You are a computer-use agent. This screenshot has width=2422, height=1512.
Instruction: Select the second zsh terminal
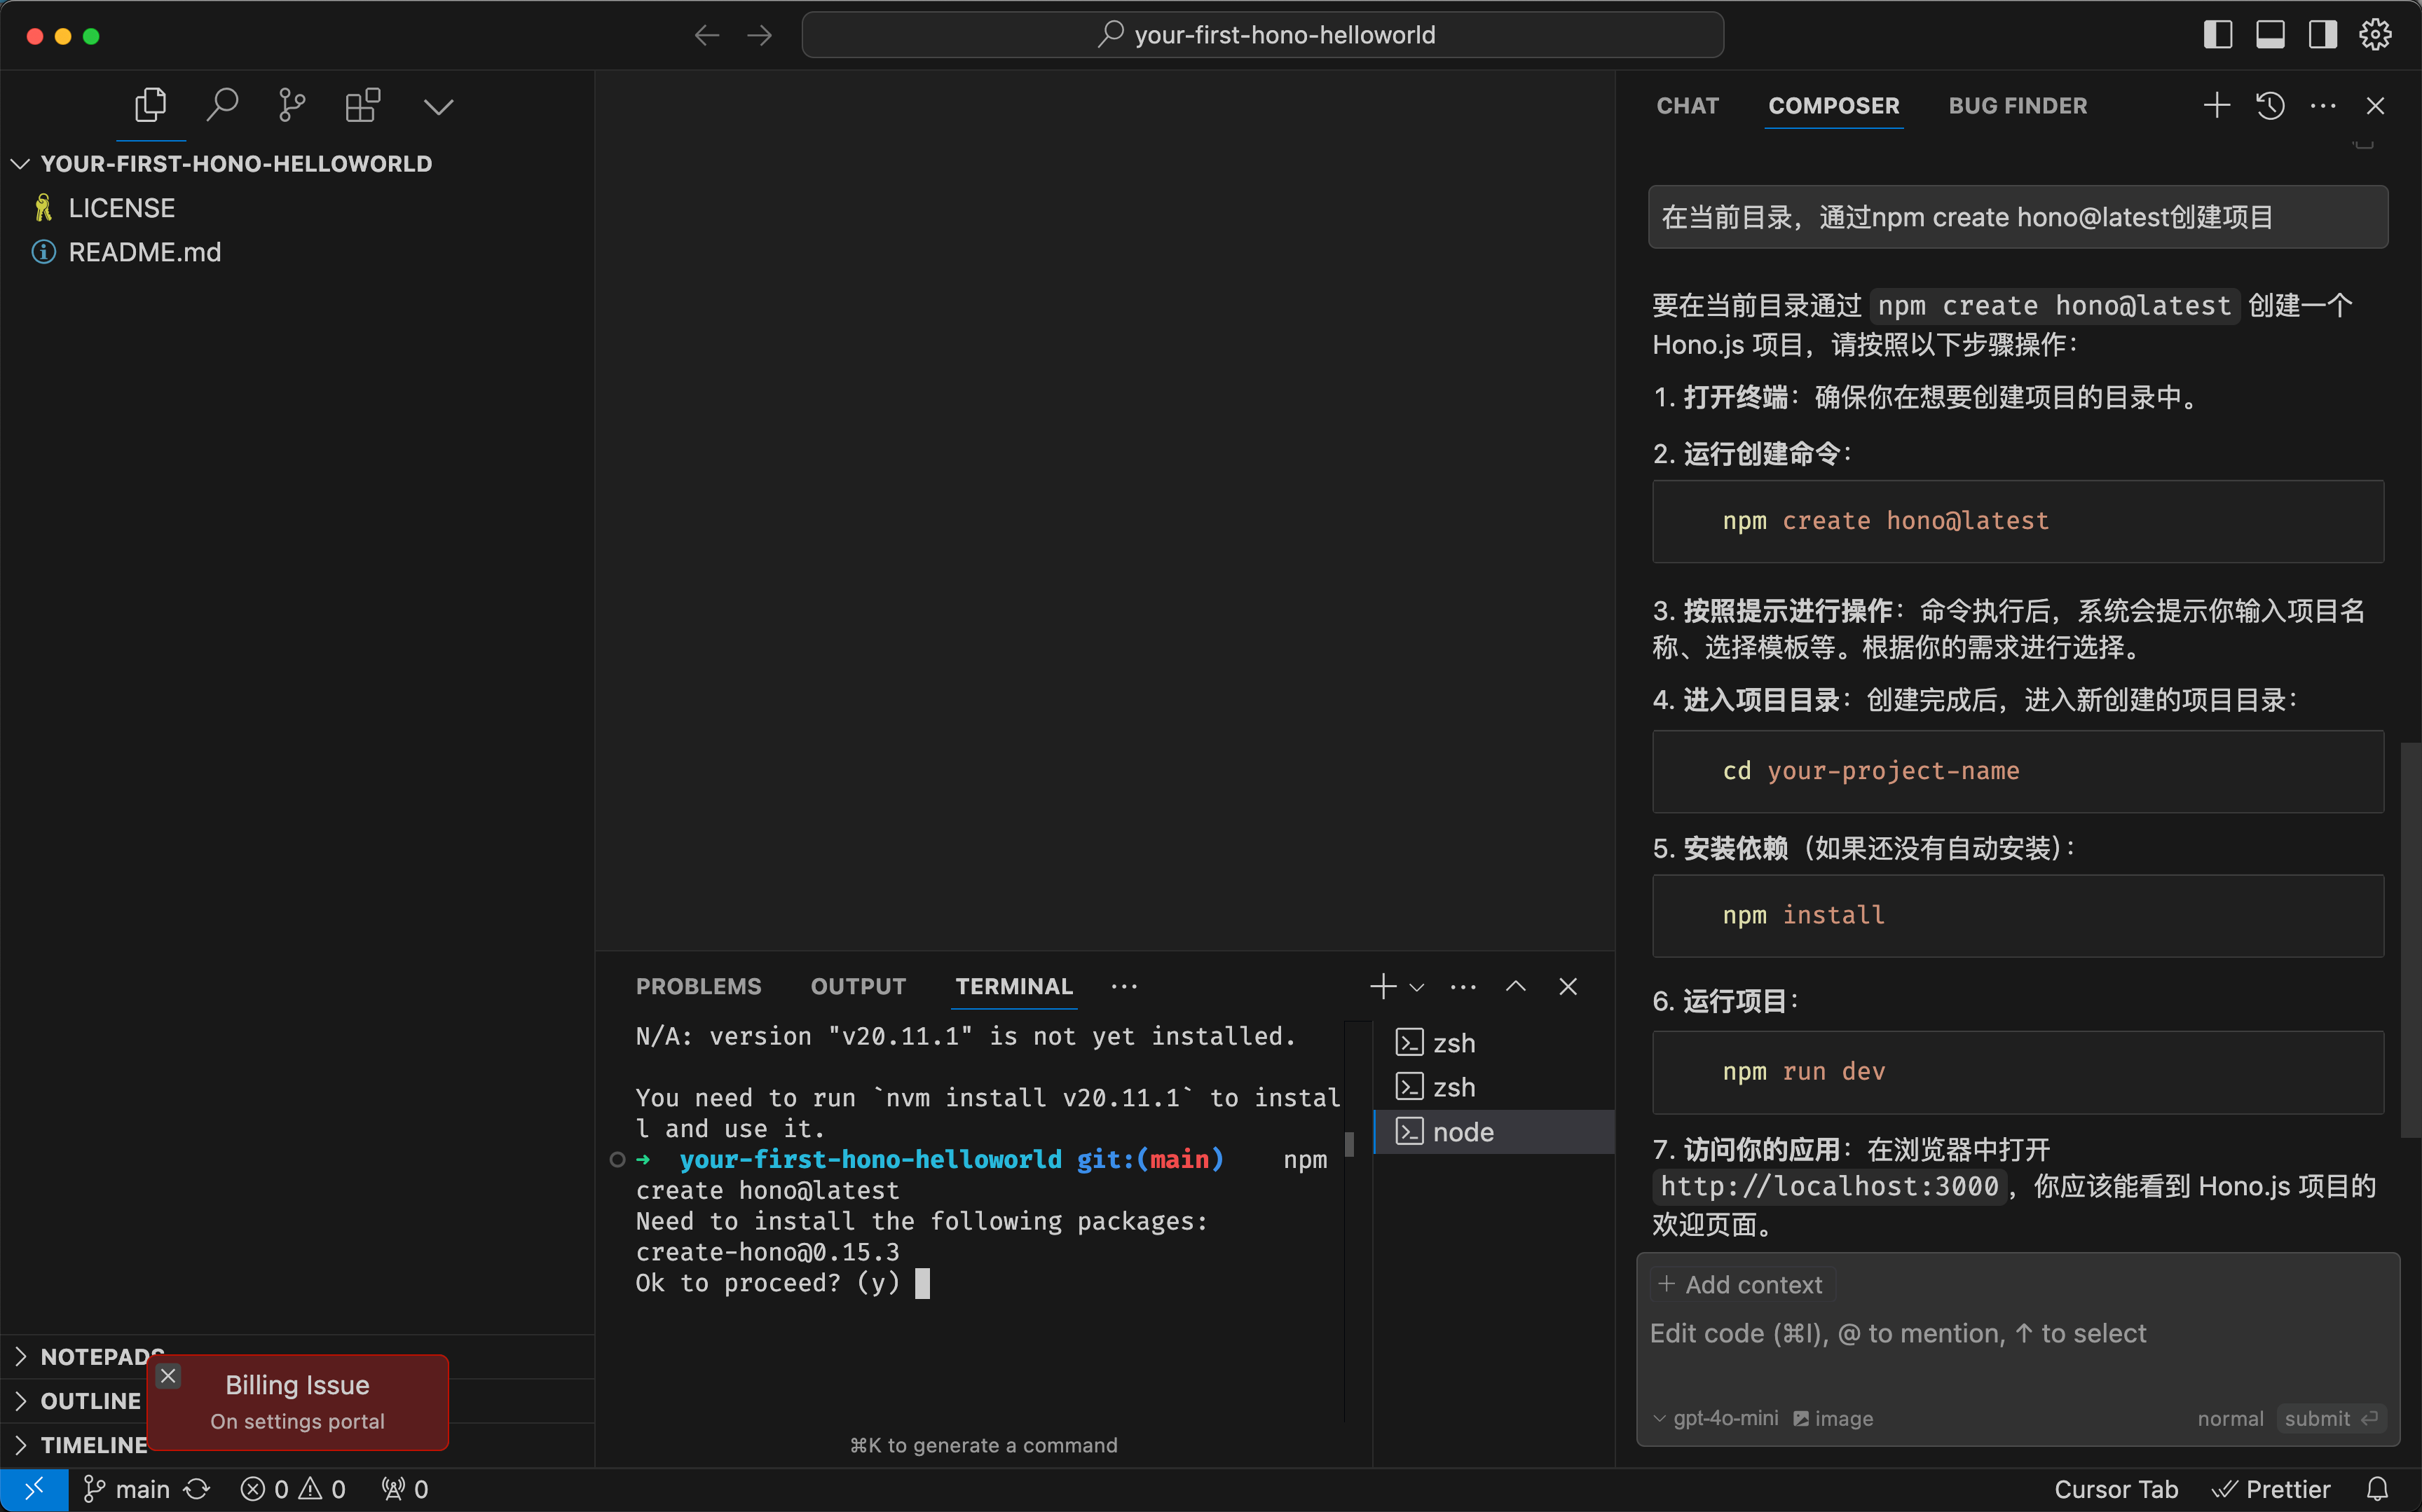coord(1494,1087)
